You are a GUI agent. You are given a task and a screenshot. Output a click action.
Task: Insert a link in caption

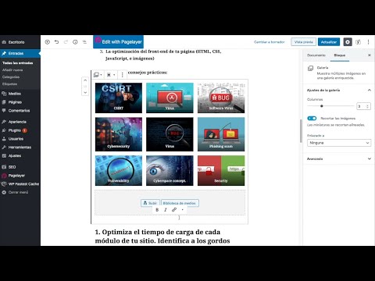[x=174, y=210]
